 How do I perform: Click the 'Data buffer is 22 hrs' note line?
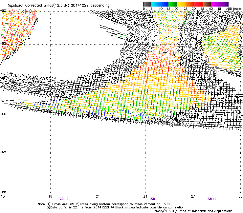pyautogui.click(x=116, y=207)
